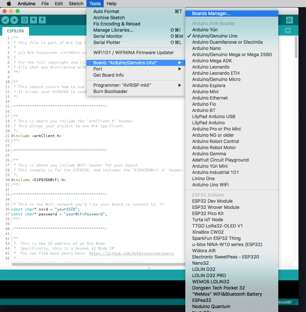This screenshot has width=306, height=312.
Task: Select the checked Arduino/Genuino Uno board
Action: (215, 36)
